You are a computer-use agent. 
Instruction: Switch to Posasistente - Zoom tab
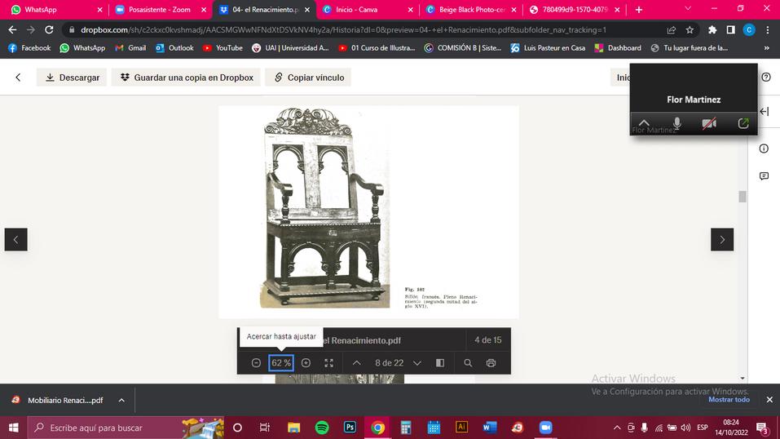tap(159, 10)
